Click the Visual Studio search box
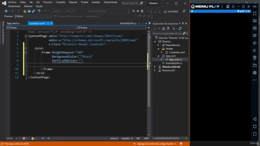This screenshot has width=260, height=146. click(132, 3)
